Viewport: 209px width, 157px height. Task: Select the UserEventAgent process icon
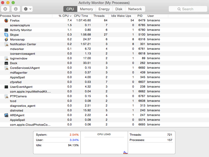(6, 87)
